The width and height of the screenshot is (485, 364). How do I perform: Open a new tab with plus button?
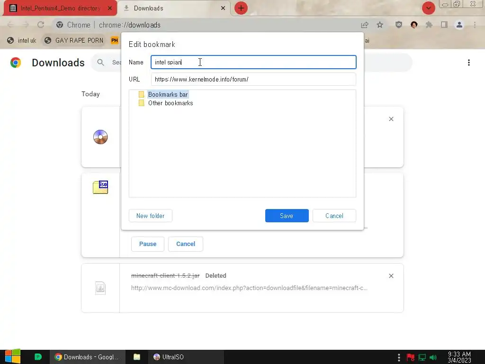[x=241, y=8]
